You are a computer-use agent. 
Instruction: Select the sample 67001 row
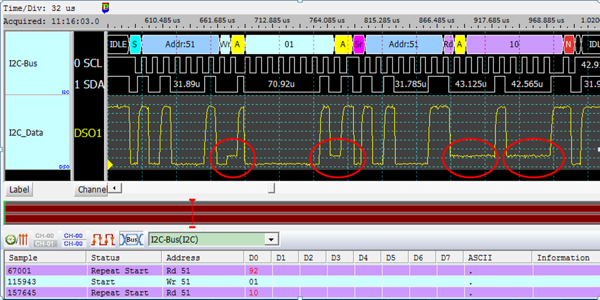302,271
